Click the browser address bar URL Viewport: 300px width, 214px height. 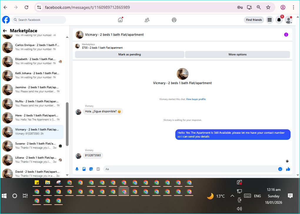(87, 7)
